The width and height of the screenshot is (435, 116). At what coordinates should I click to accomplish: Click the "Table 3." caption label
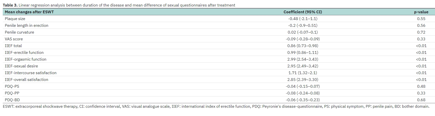coord(10,5)
